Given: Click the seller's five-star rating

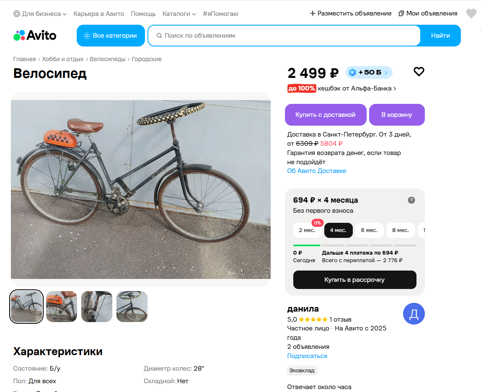Looking at the screenshot, I should tap(313, 320).
